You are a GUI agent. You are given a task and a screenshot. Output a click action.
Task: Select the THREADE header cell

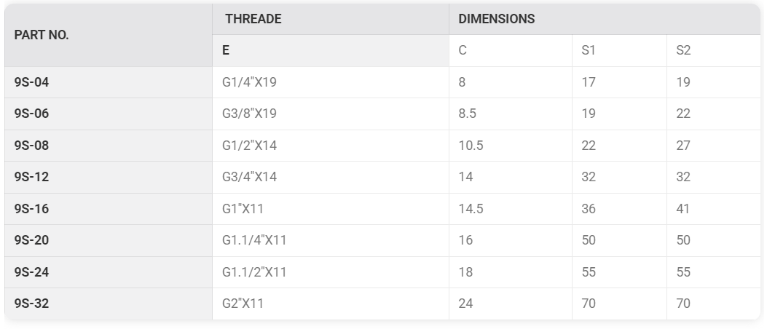tap(331, 19)
